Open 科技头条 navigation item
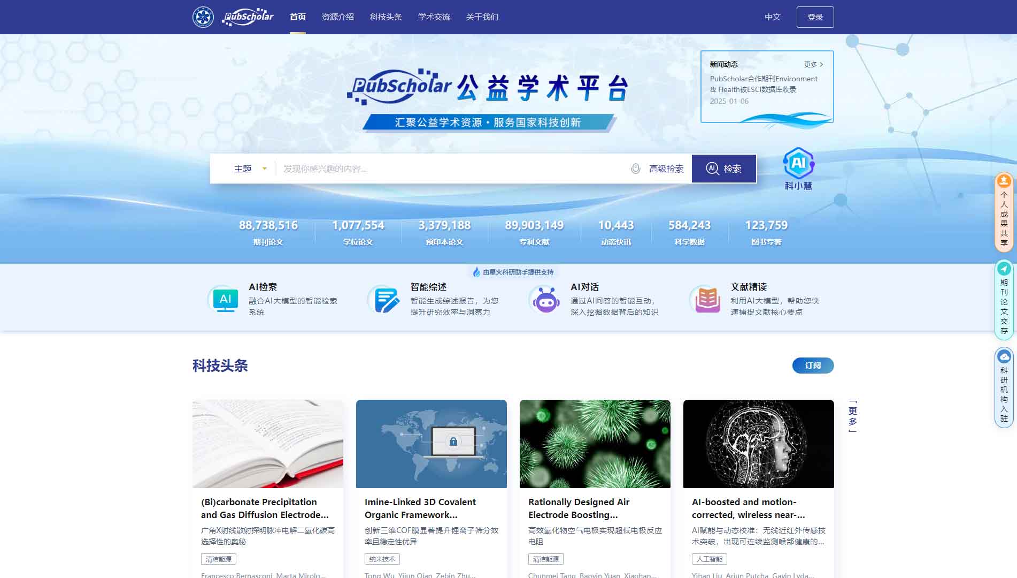Screen dimensions: 1017x578 click(386, 17)
